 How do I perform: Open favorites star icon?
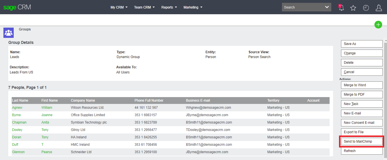pos(353,8)
